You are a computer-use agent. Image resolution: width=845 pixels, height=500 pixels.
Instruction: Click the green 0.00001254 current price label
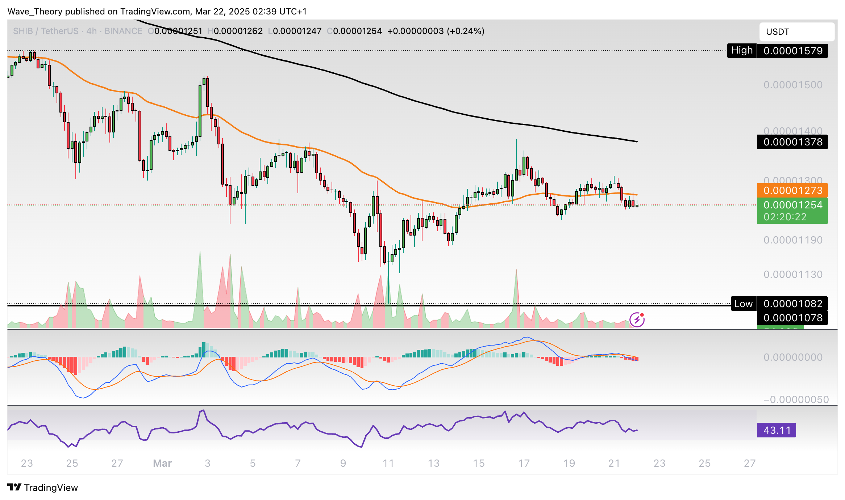coord(792,205)
